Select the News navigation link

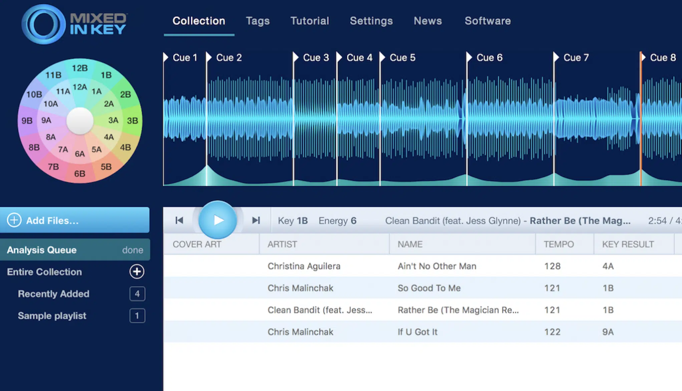click(428, 21)
